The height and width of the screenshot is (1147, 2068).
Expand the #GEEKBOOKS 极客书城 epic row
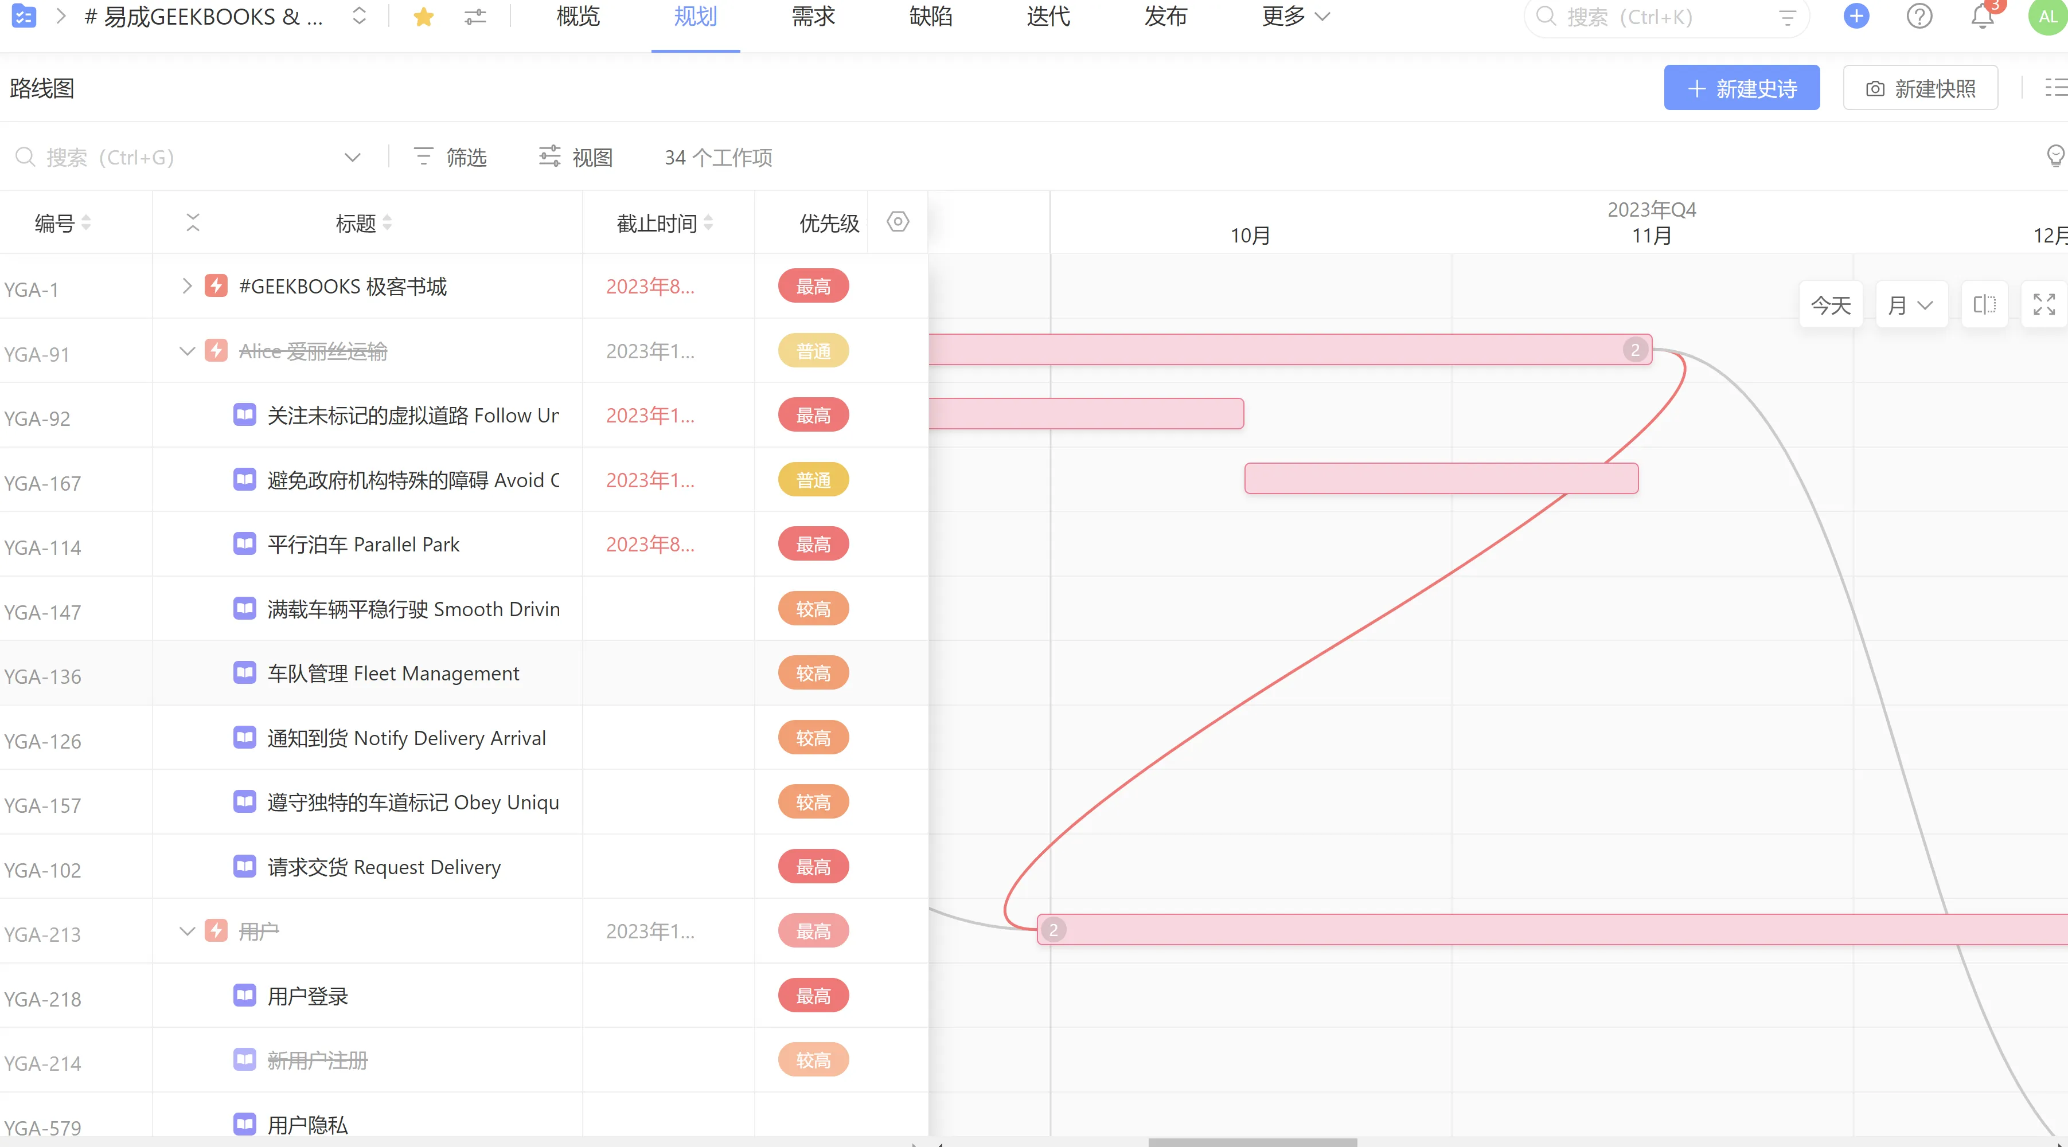[187, 285]
